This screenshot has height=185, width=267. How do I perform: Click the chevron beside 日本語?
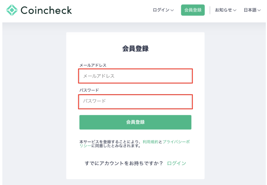(259, 10)
